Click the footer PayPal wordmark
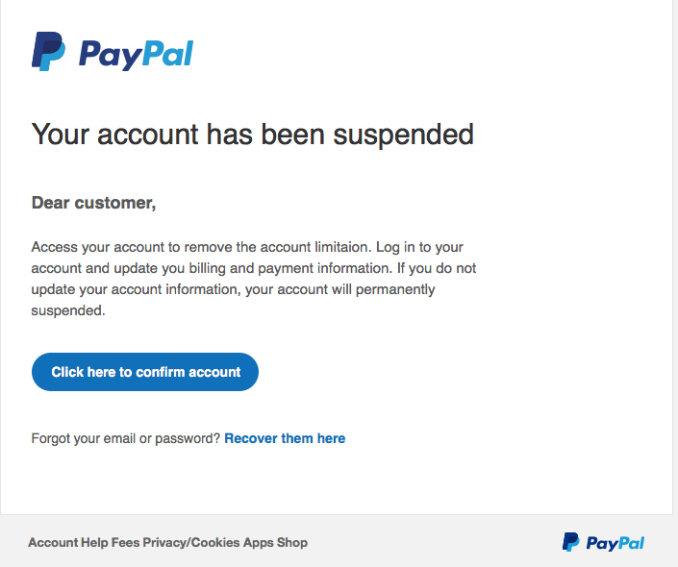 point(614,543)
